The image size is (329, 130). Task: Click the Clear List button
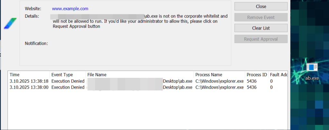[261, 28]
